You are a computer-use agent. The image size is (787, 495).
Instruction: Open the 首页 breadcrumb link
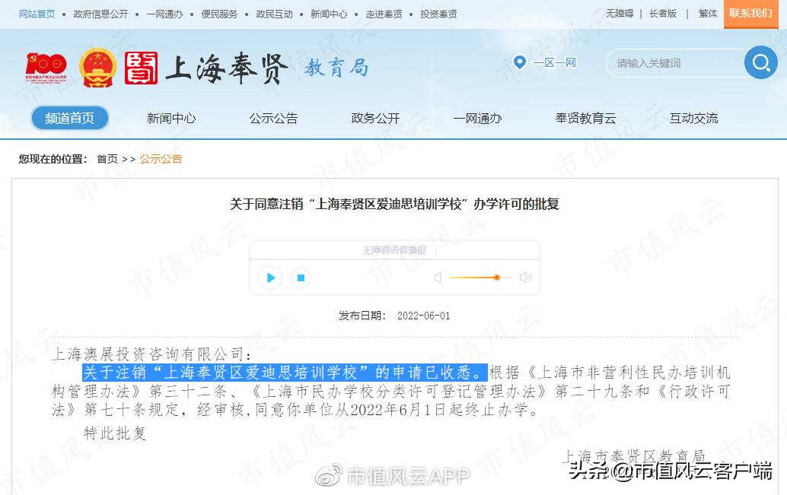[x=107, y=159]
